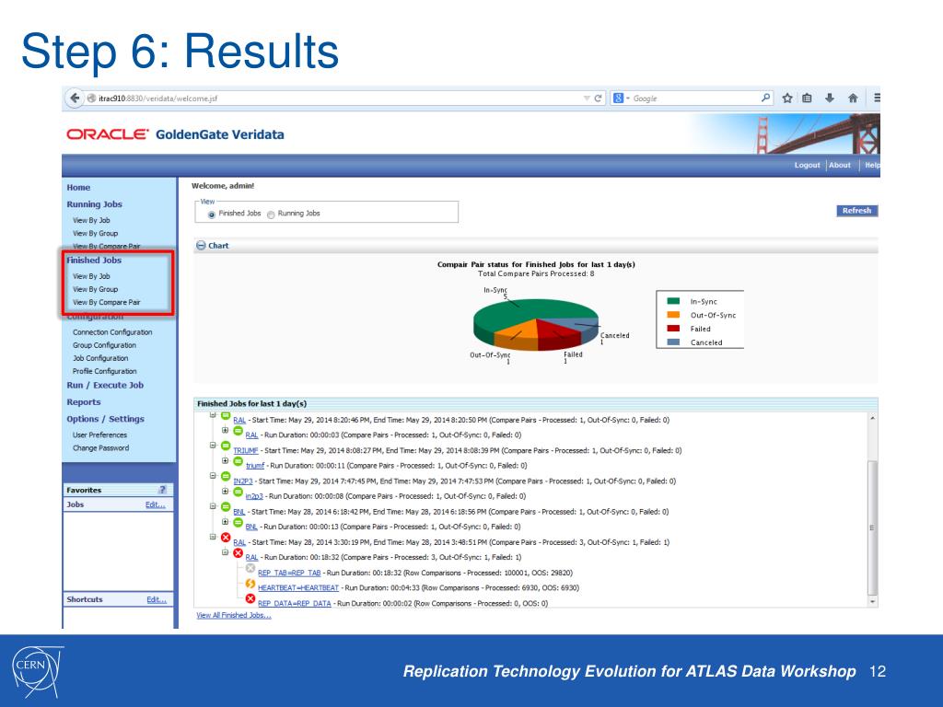Reload the page with the refresh icon
Image resolution: width=943 pixels, height=707 pixels.
click(598, 98)
